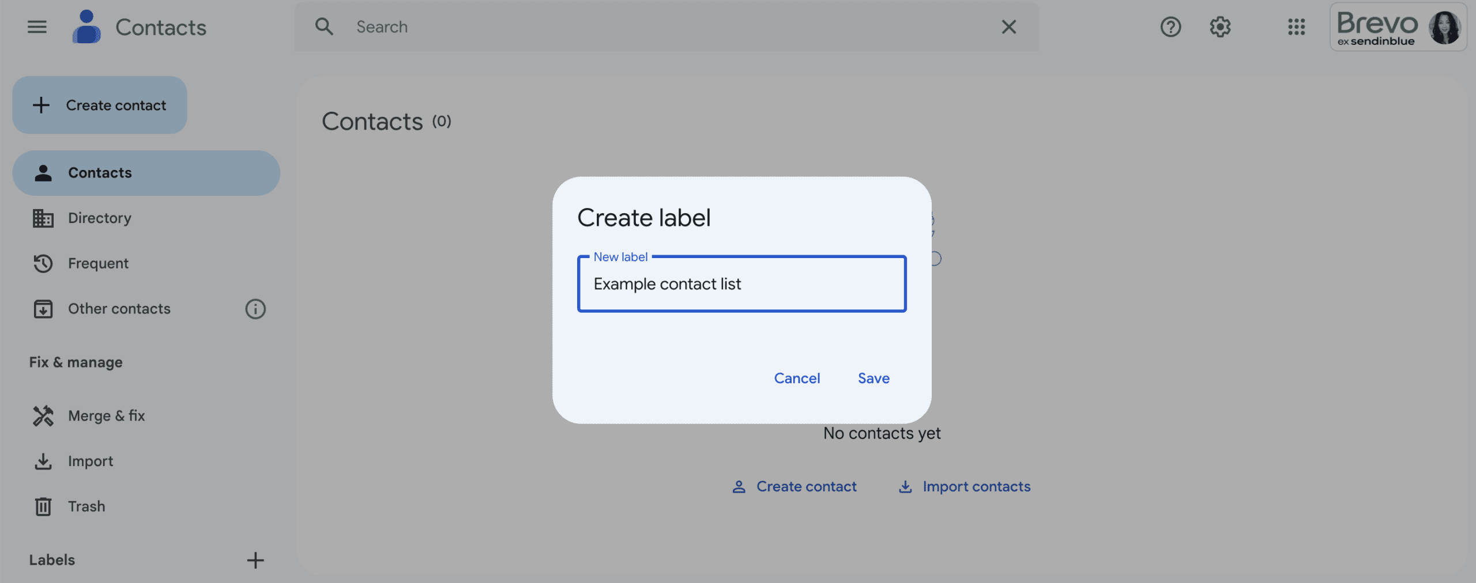Save the new label
Viewport: 1476px width, 583px height.
pyautogui.click(x=873, y=378)
